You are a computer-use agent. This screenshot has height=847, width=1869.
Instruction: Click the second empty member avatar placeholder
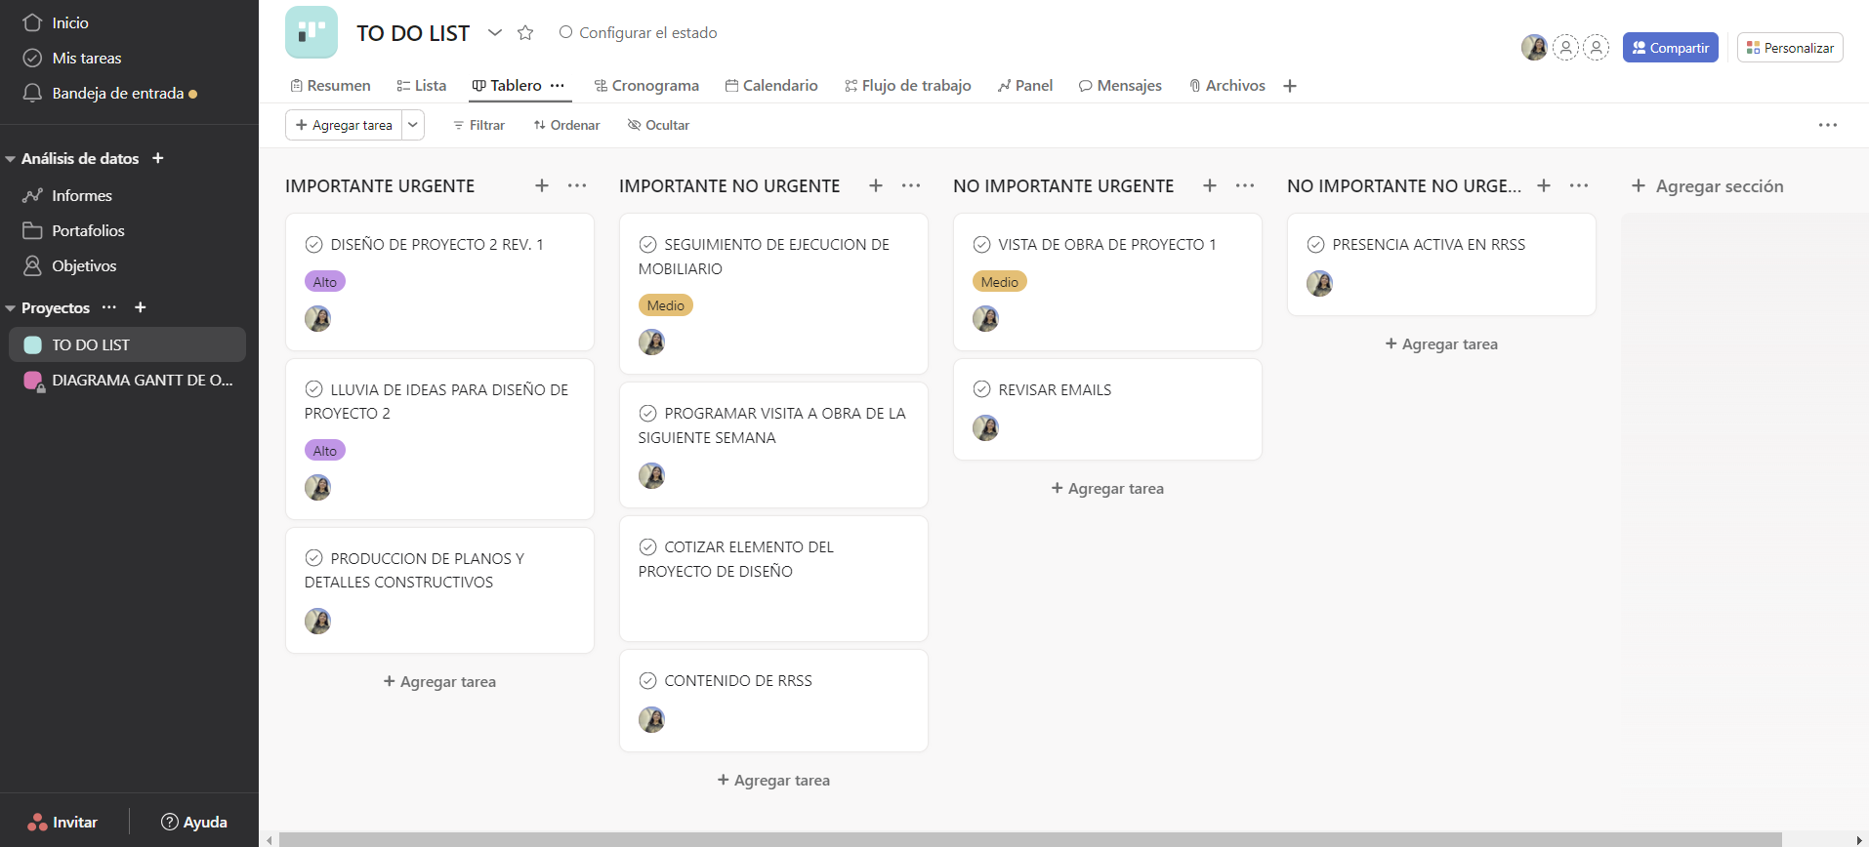[1596, 47]
